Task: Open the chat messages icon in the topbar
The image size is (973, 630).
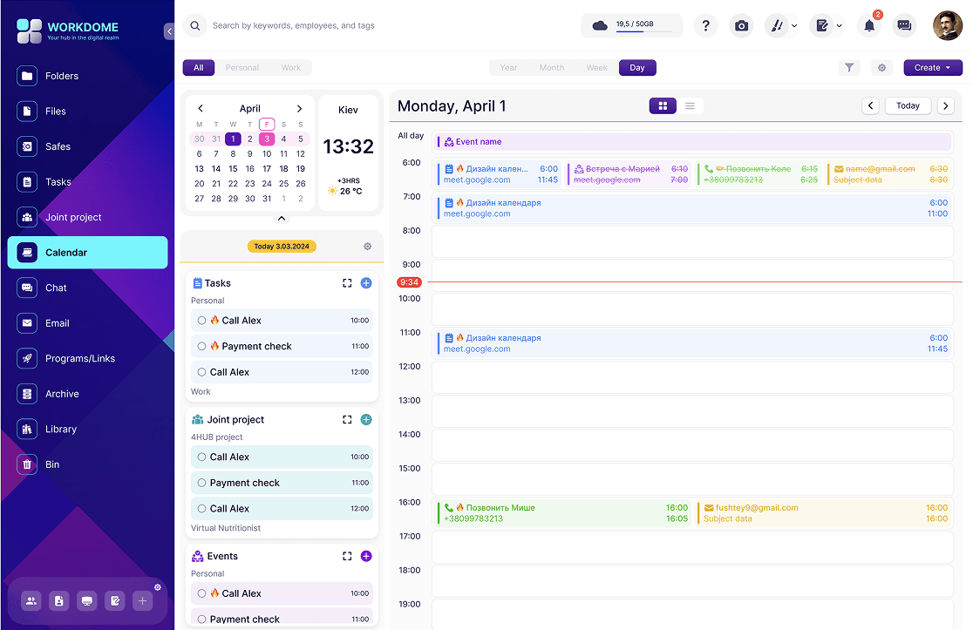Action: click(x=904, y=25)
